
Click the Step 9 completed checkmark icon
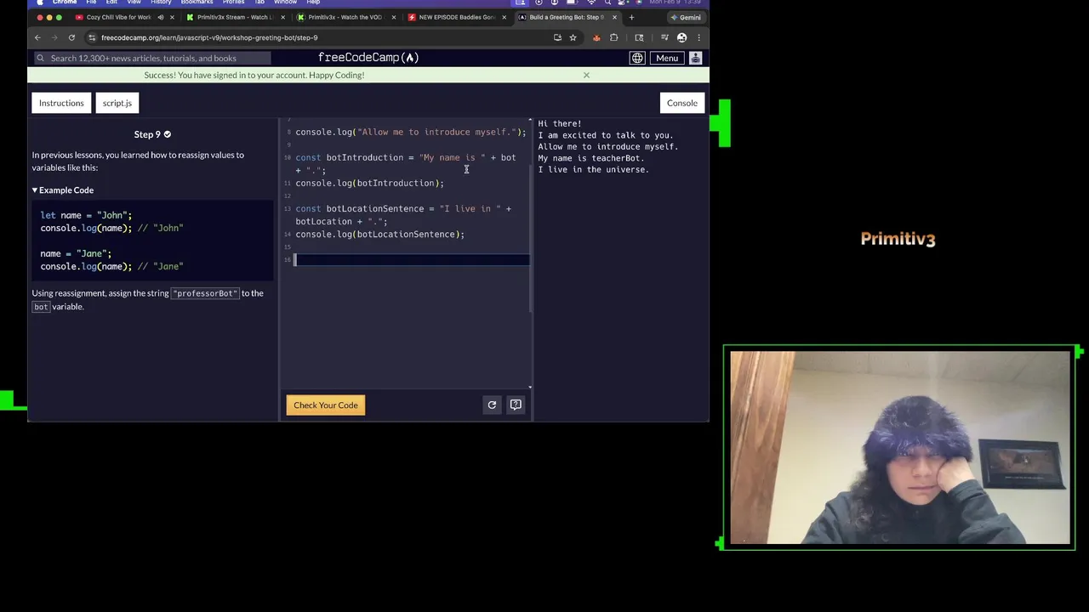tap(167, 134)
